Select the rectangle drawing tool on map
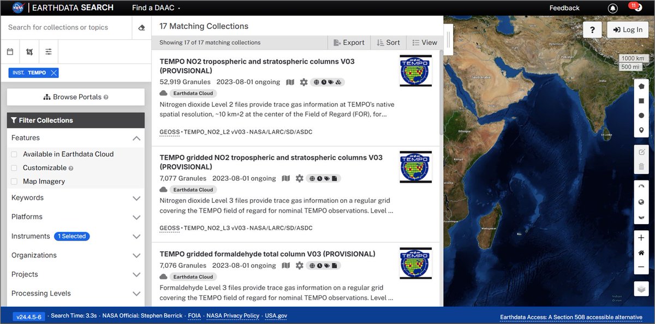The height and width of the screenshot is (324, 655). 641,101
